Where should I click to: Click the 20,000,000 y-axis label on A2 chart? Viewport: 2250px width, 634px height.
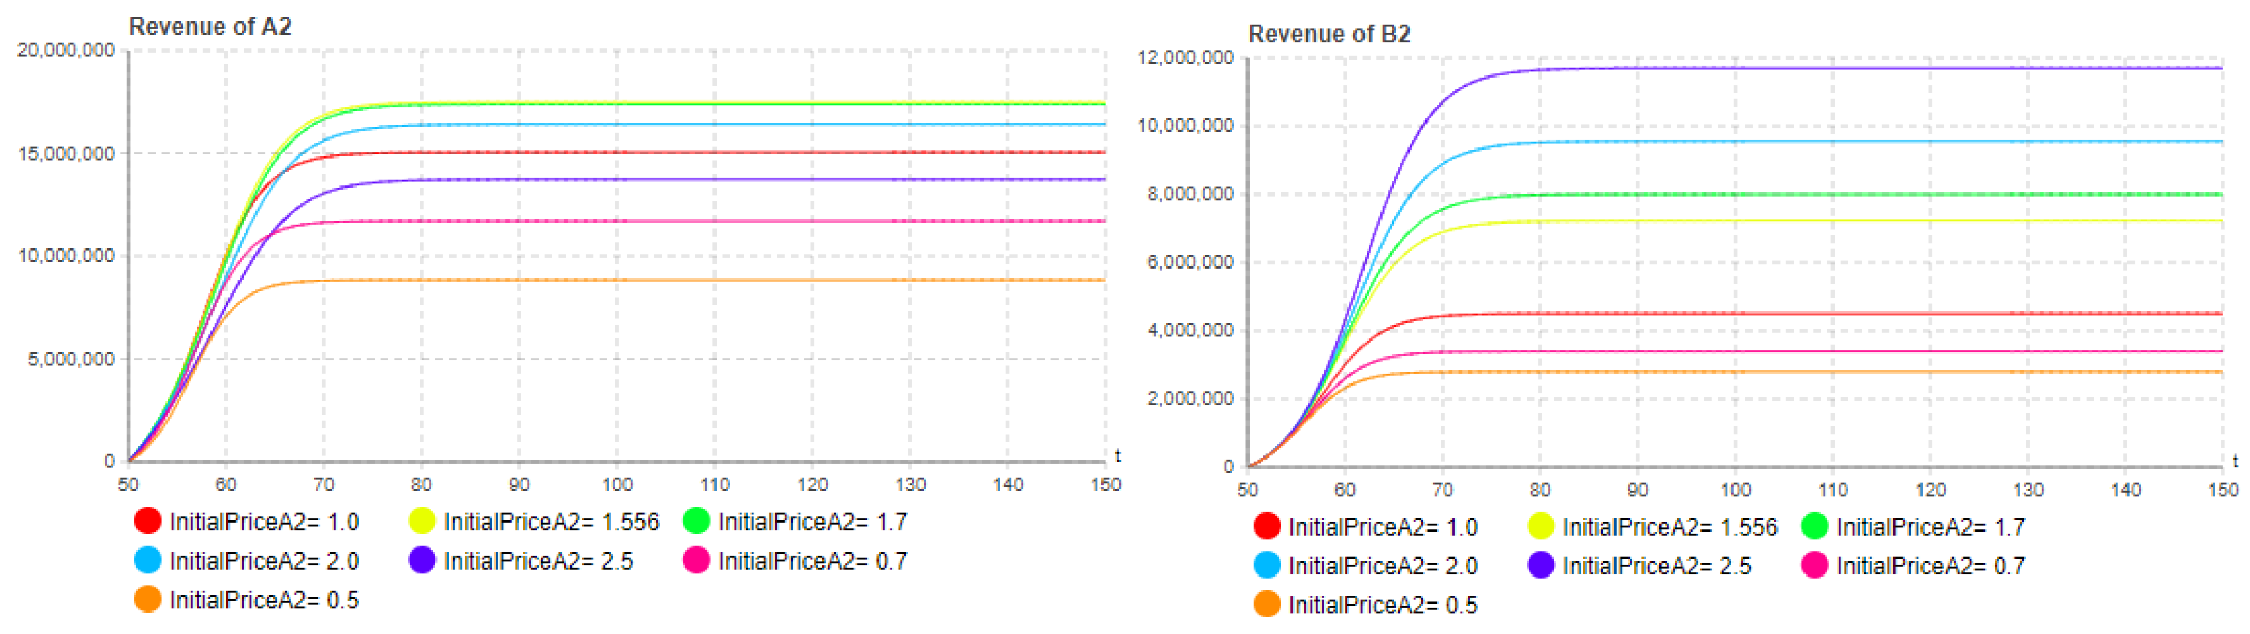(x=66, y=50)
